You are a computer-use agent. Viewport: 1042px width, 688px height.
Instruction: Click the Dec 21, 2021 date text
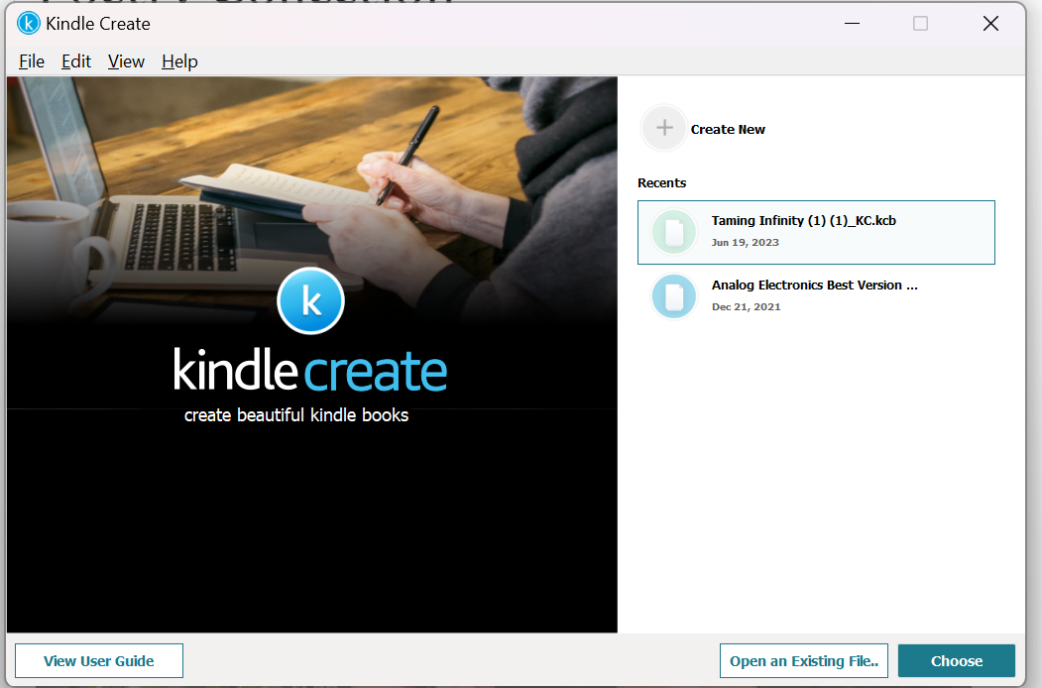(x=747, y=307)
